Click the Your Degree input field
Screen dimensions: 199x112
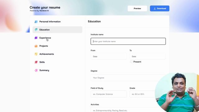tap(128, 78)
